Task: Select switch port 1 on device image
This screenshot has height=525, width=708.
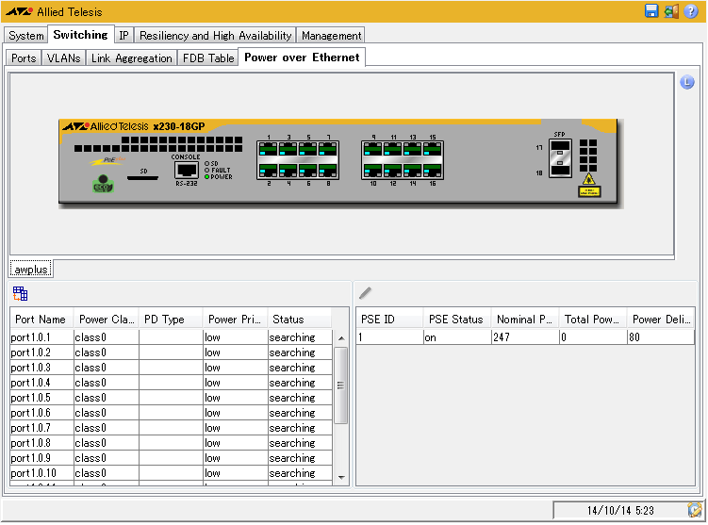Action: (x=268, y=149)
